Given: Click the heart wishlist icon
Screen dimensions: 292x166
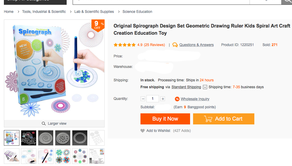Looking at the screenshot, I should (x=143, y=131).
